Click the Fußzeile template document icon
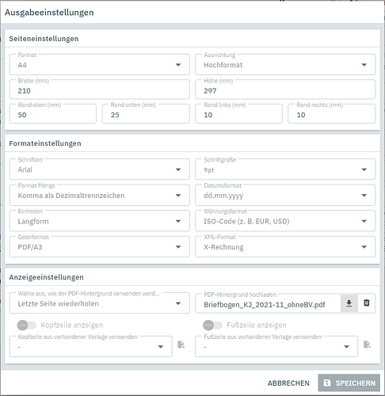The image size is (385, 396). pos(367,345)
